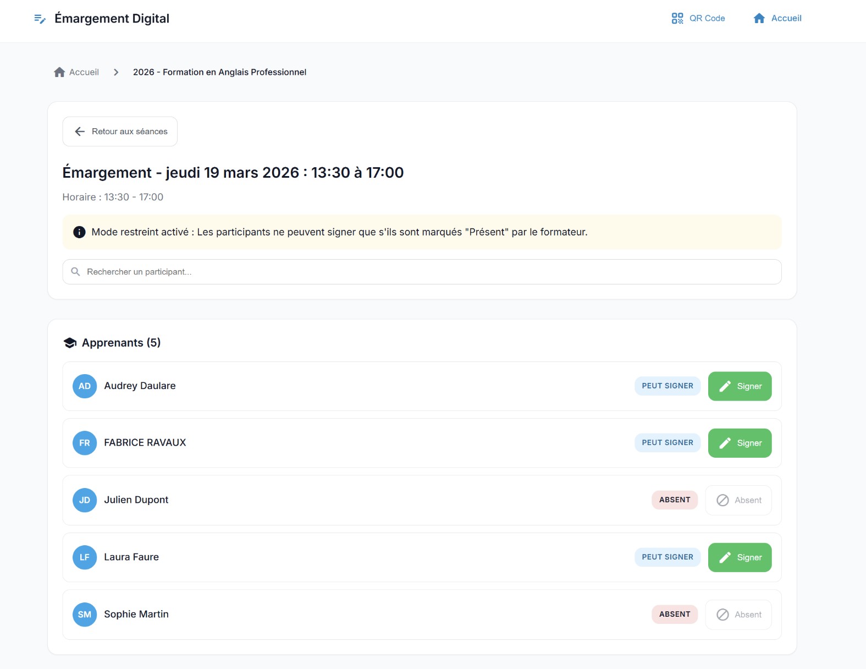Focus the Rechercher un participant search field
Viewport: 866px width, 669px height.
tap(422, 272)
